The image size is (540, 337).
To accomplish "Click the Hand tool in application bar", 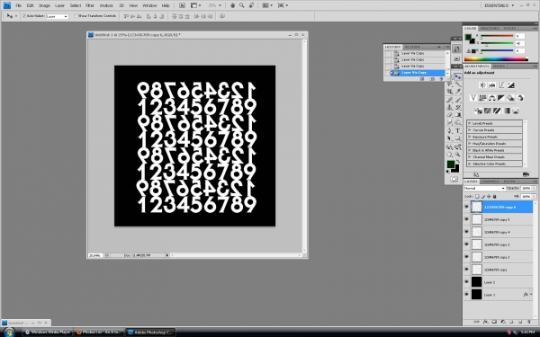I will click(232, 5).
